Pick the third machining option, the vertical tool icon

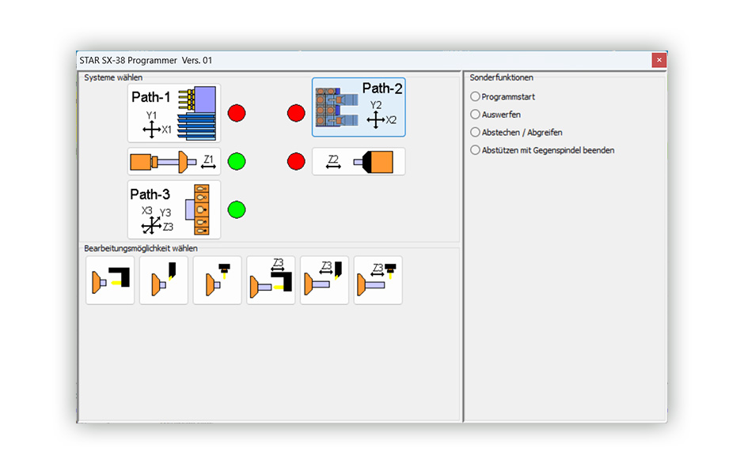pos(218,280)
